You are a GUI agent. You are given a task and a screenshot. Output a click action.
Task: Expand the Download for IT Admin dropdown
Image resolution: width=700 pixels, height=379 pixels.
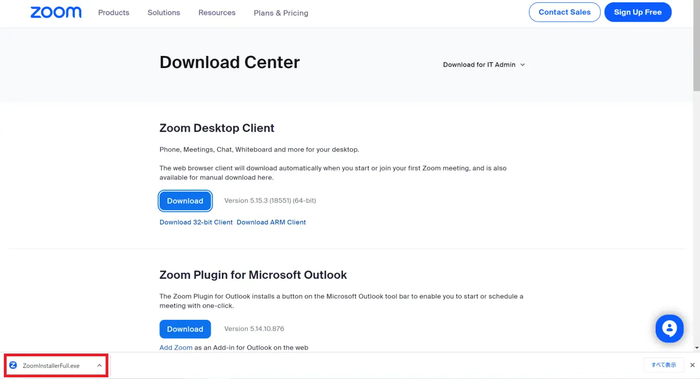click(484, 65)
